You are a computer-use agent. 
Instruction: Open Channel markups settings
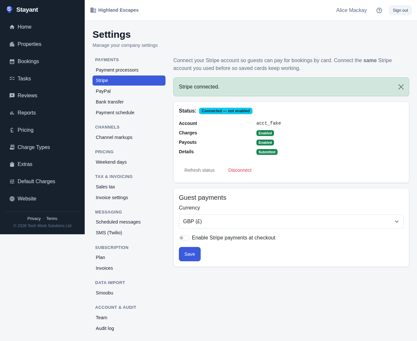(129, 137)
